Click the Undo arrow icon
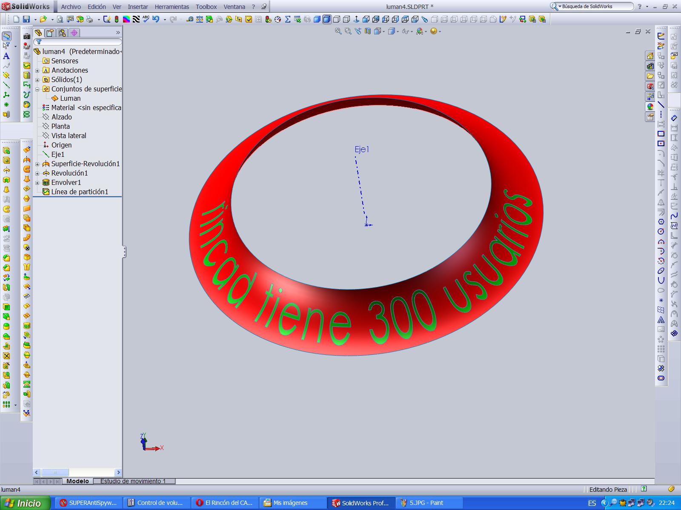 [156, 19]
